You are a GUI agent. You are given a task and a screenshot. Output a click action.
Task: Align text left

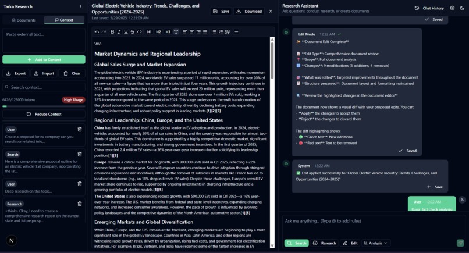[185, 32]
